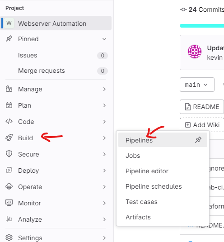
Task: Expand the Plan submenu chevron
Action: (104, 105)
